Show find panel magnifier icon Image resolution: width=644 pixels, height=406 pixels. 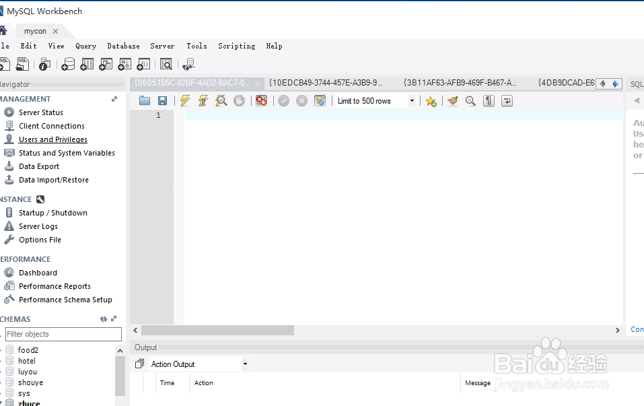pos(470,101)
